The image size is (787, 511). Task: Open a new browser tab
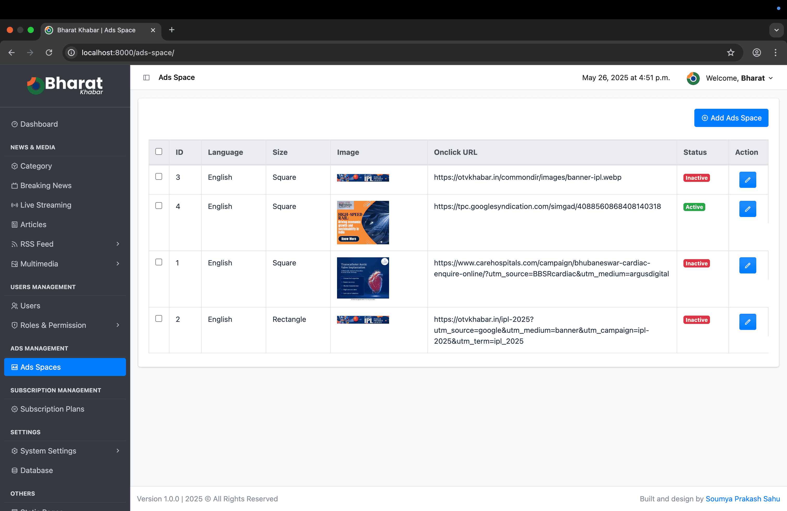172,30
